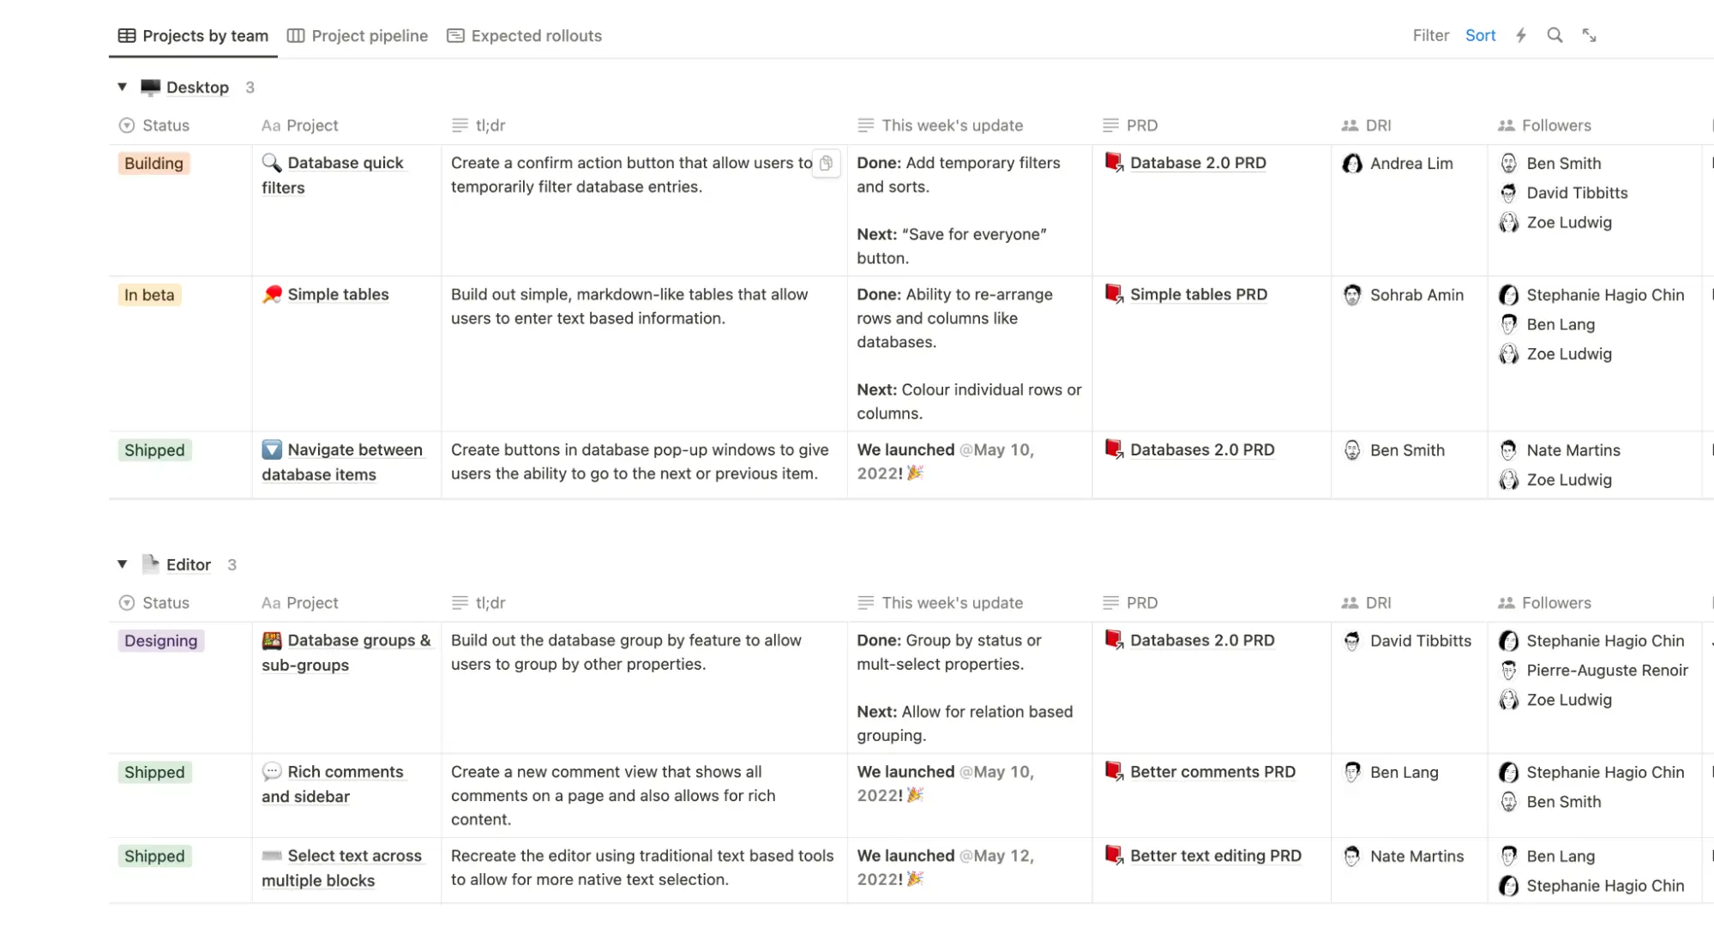Viewport: 1714px width, 940px height.
Task: Click Andrea Lim's avatar icon
Action: pyautogui.click(x=1352, y=164)
